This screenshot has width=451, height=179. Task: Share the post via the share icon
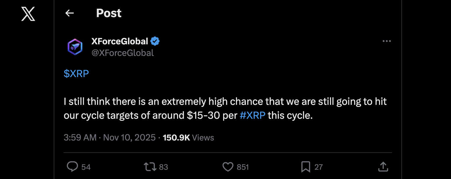tap(383, 167)
